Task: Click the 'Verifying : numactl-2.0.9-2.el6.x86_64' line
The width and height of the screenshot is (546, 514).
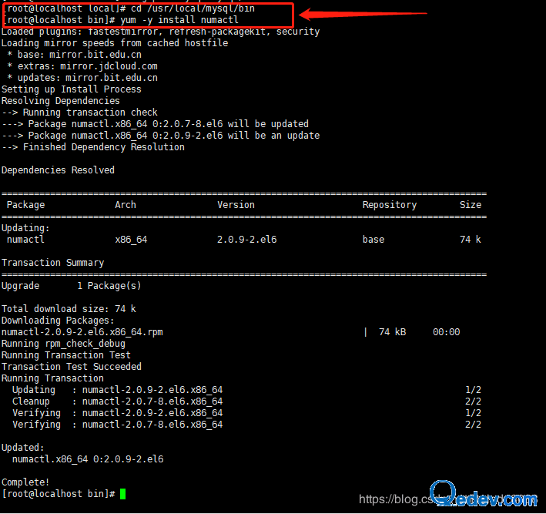Action: (x=117, y=412)
